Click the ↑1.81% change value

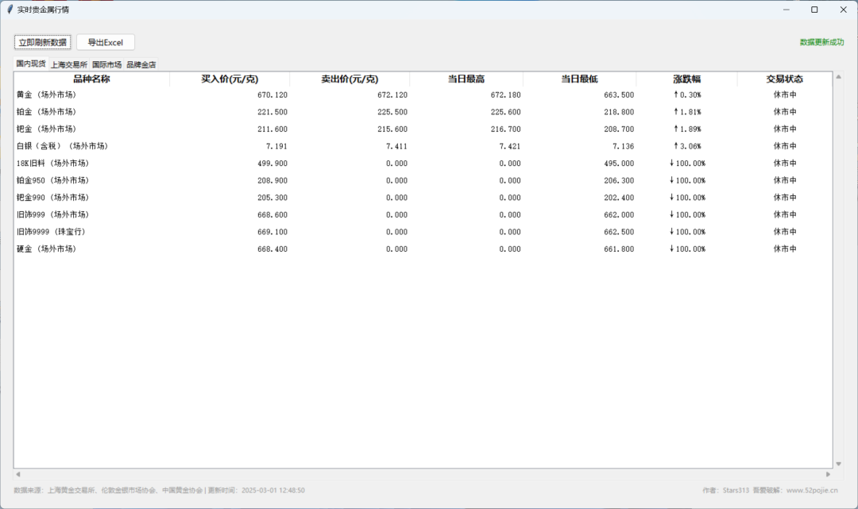point(687,111)
